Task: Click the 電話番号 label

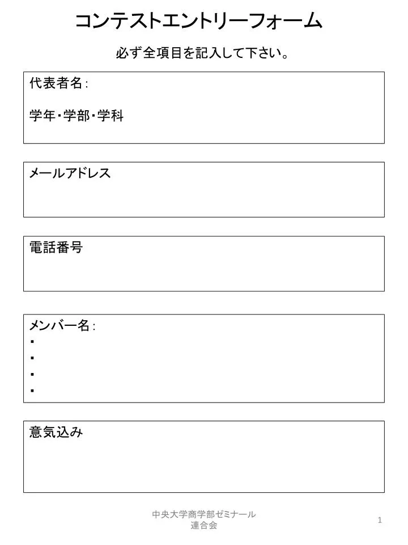Action: [56, 248]
